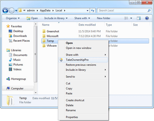
Task: Open Music library in the sidebar
Action: 15,60
